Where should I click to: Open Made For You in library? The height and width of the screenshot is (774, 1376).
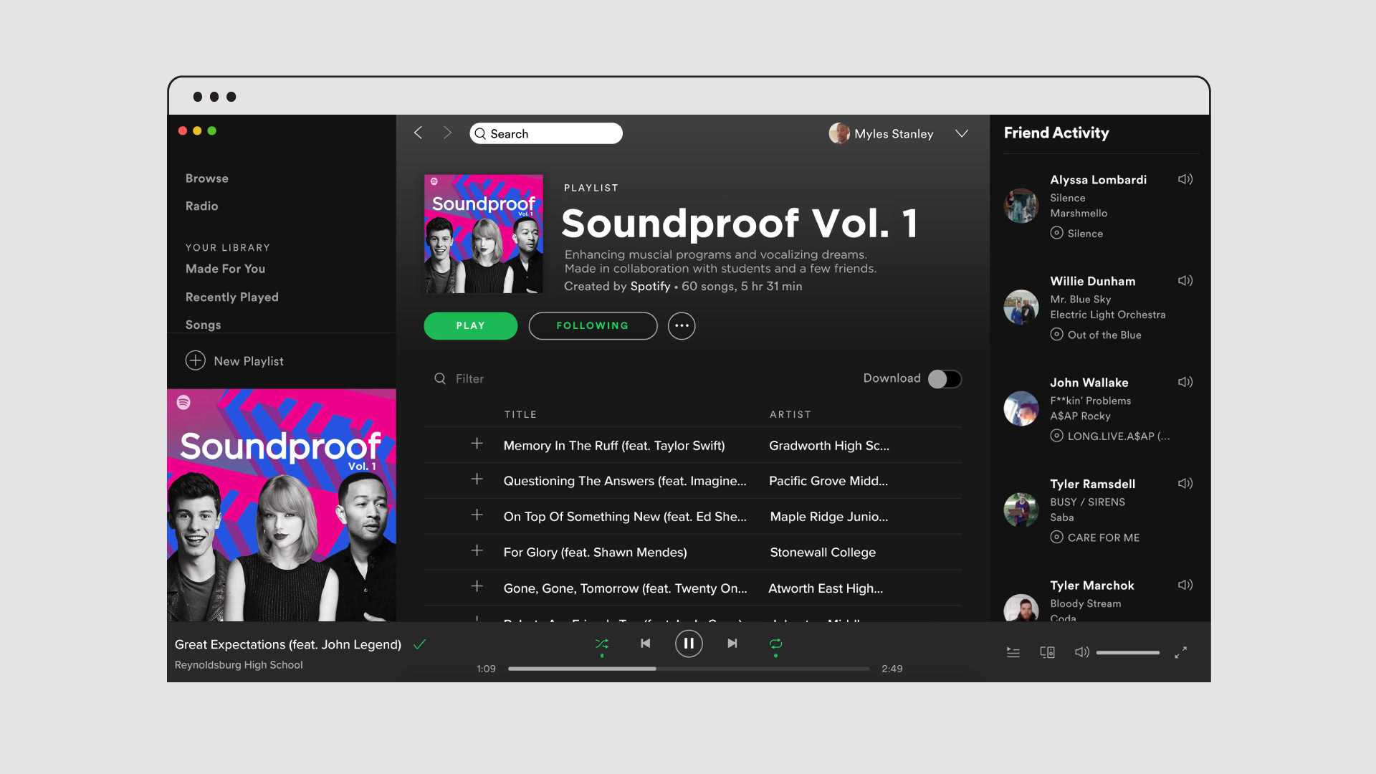tap(225, 269)
